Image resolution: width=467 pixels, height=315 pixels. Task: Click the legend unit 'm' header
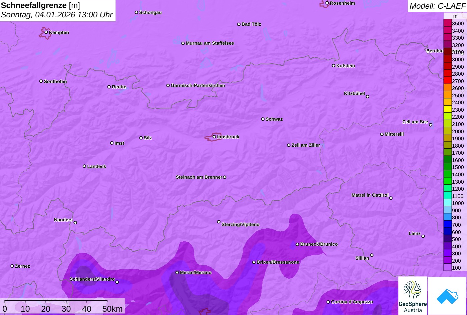point(455,16)
